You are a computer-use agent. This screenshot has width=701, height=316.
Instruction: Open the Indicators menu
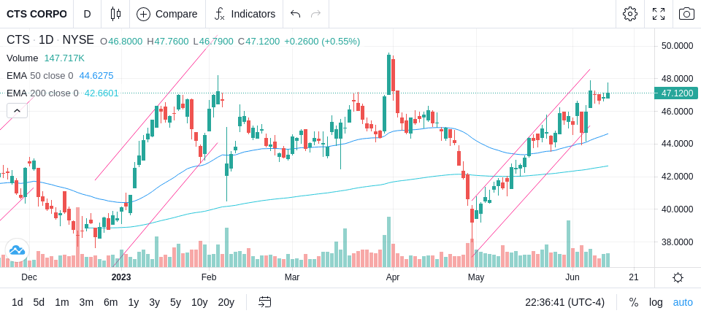click(x=244, y=14)
